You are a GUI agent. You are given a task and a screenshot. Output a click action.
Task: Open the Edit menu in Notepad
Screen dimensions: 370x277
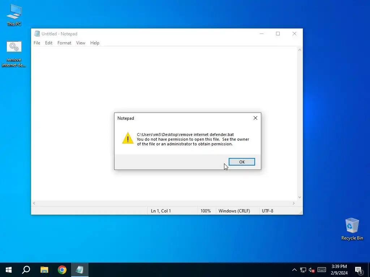[49, 43]
